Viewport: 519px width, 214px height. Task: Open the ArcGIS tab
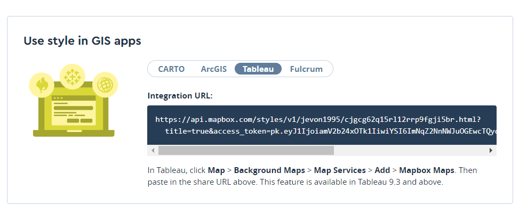(214, 69)
